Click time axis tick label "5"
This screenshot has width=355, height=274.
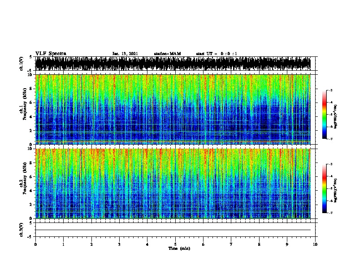pos(175,244)
